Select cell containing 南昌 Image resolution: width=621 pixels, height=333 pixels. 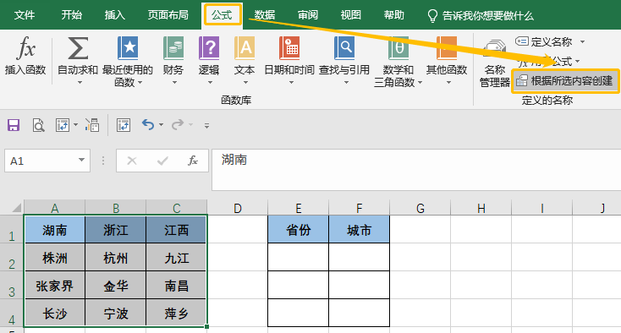[176, 285]
